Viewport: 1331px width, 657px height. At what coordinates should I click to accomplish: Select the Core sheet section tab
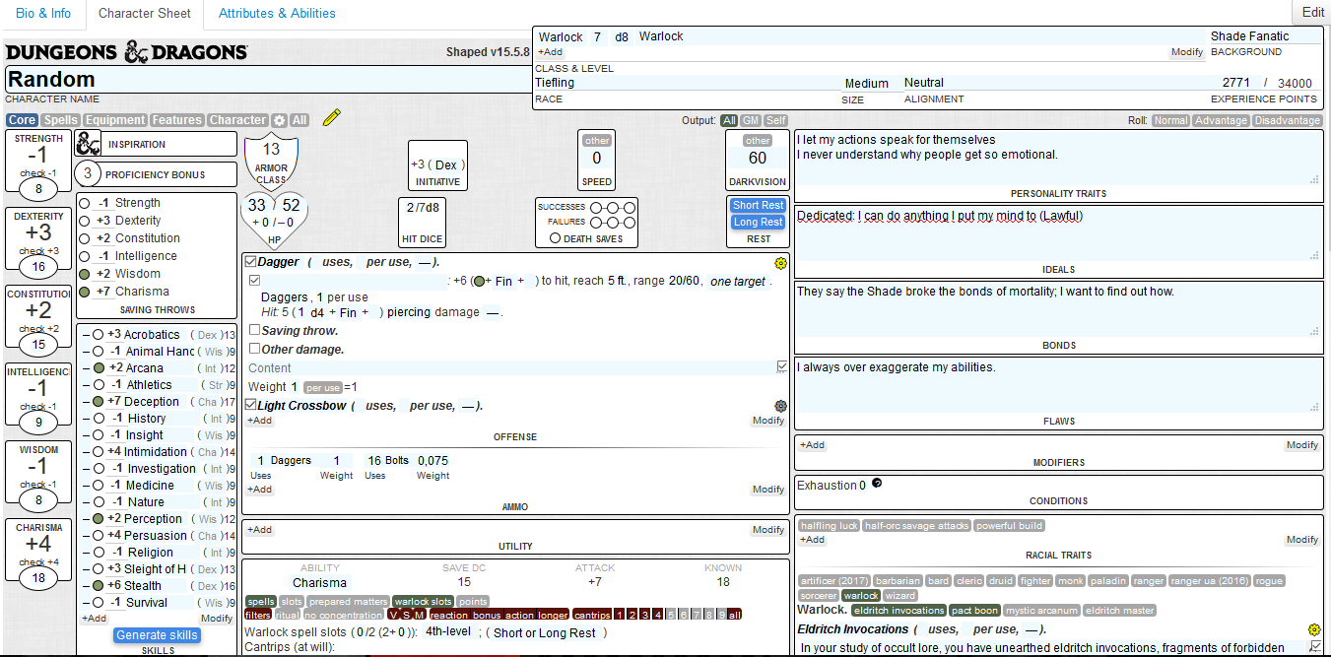tap(22, 120)
